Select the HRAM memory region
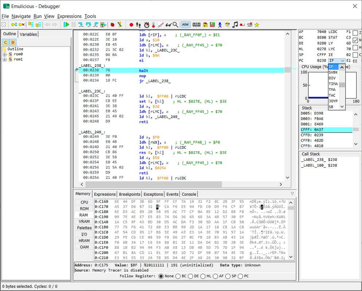The image size is (362, 291). [84, 241]
